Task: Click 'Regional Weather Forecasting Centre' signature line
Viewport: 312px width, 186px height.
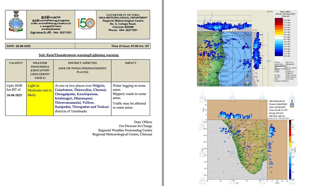Action: 125,130
